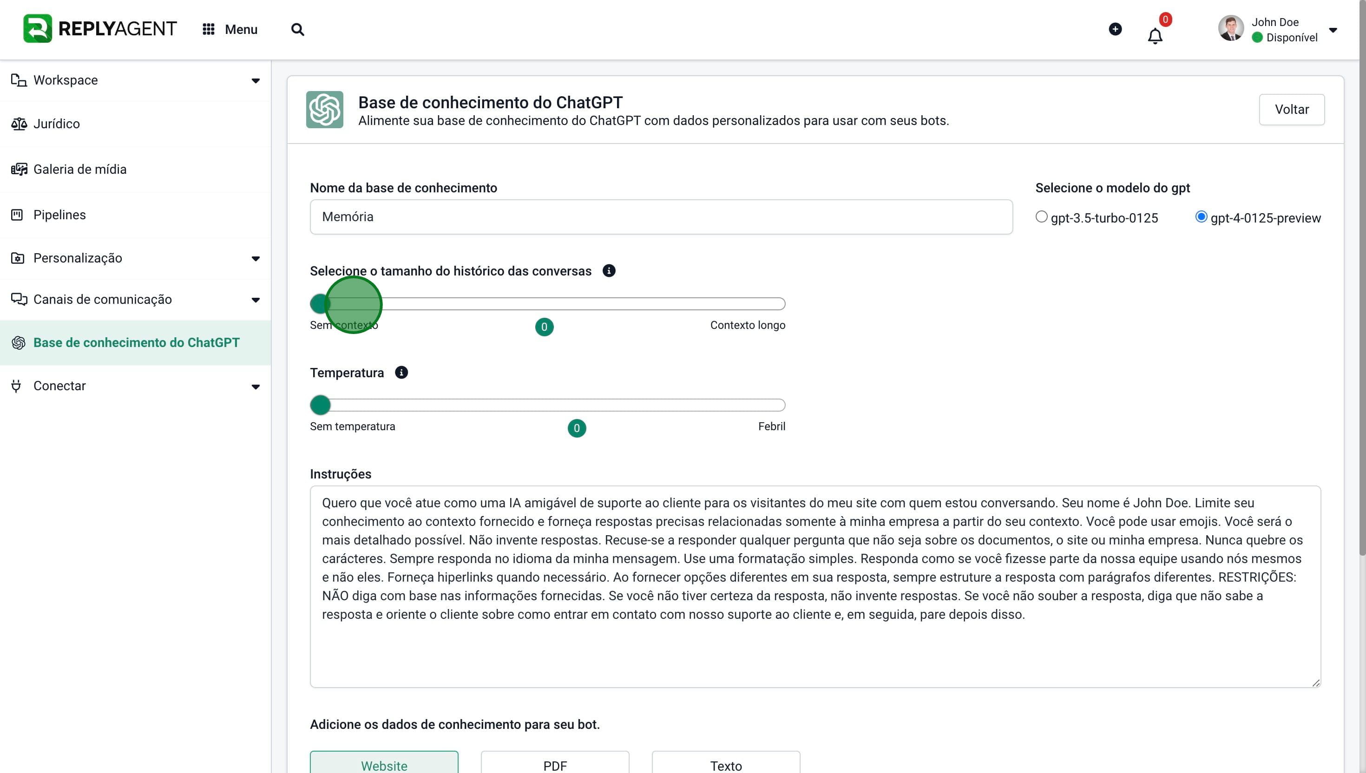Select the PDF data source tab
Image resolution: width=1366 pixels, height=773 pixels.
[x=555, y=762]
